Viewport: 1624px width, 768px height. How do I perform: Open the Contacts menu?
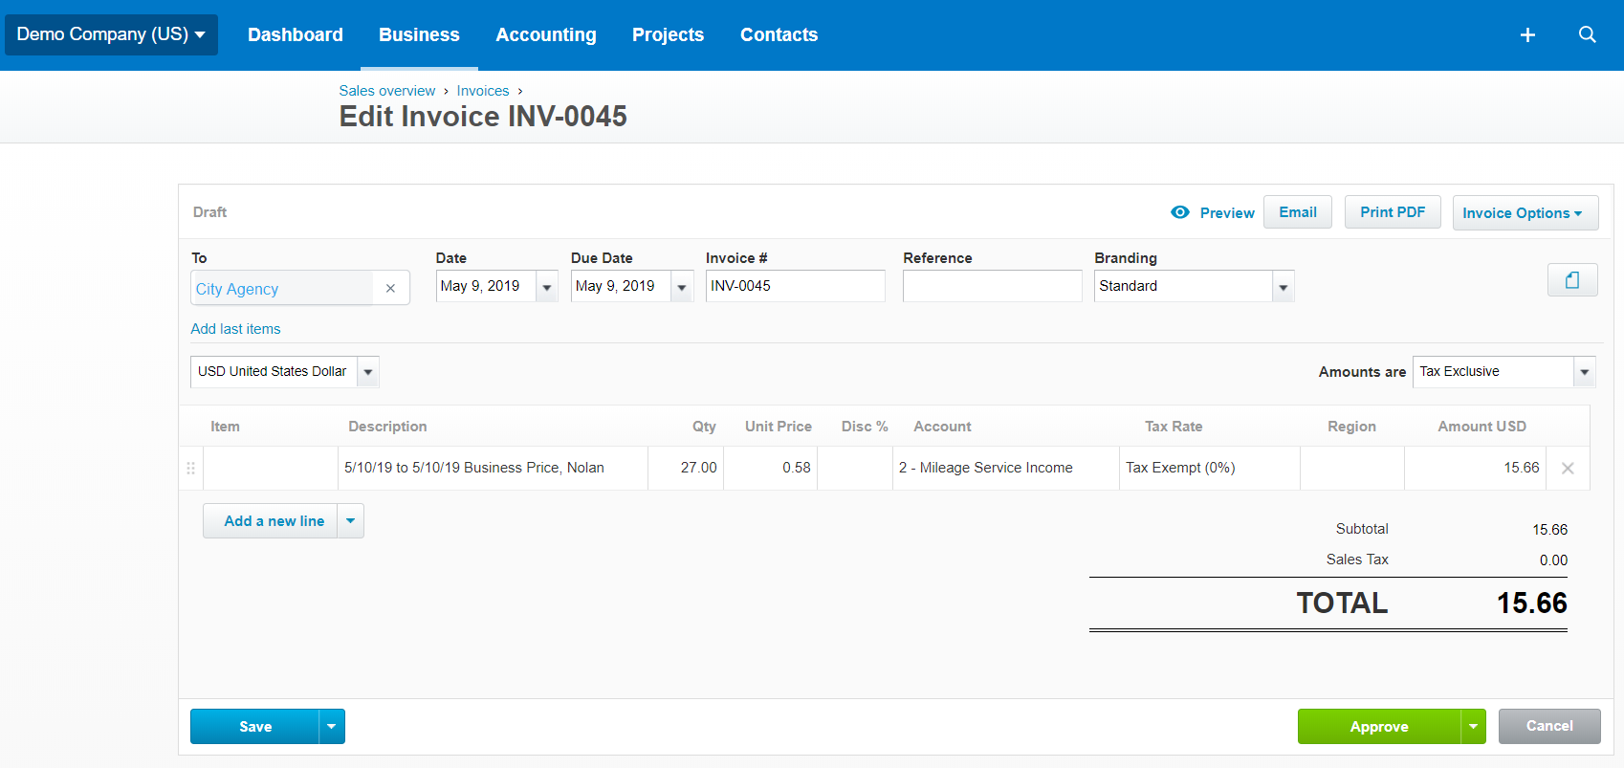point(779,35)
